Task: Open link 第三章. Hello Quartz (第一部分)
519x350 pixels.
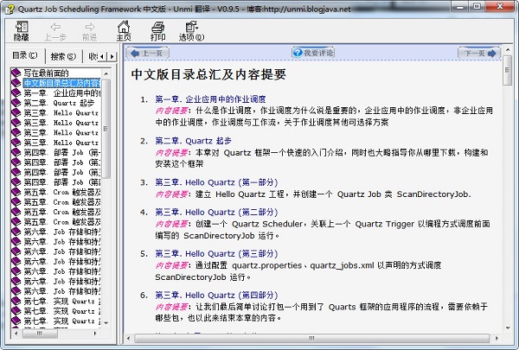Action: (x=216, y=182)
